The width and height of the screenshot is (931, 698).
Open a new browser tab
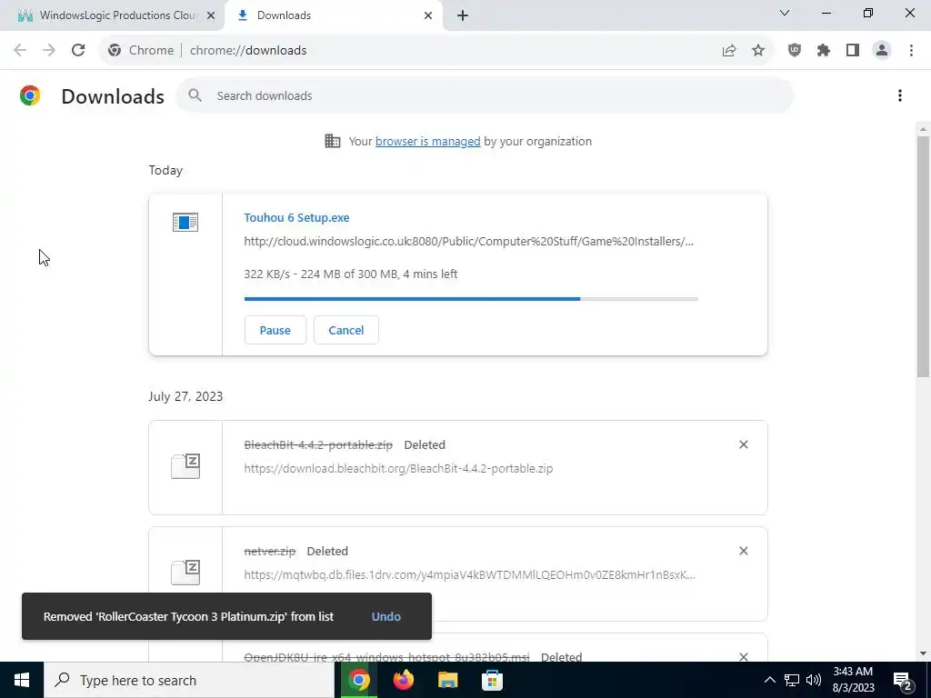[x=463, y=15]
